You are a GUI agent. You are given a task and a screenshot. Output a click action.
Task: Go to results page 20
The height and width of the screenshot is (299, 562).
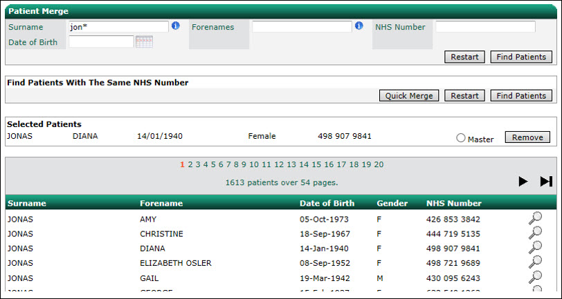click(379, 164)
